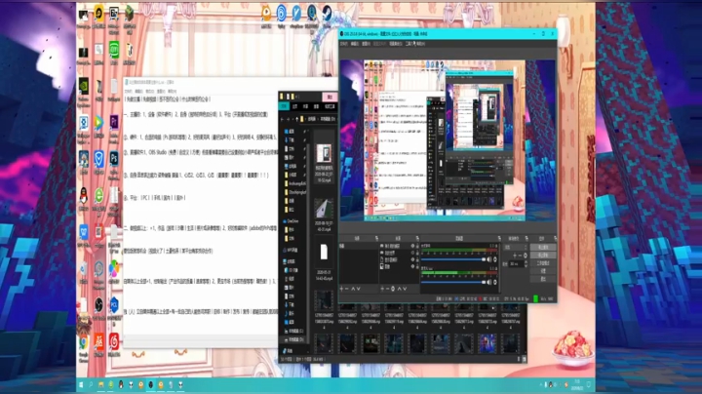Switch to the pink Play tab in File Explorer
The height and width of the screenshot is (394, 702).
click(330, 98)
